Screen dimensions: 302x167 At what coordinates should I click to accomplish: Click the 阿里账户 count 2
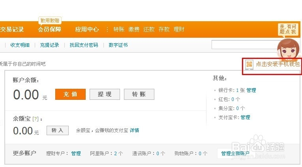click(115, 153)
